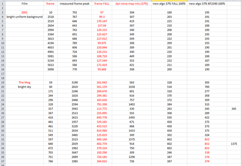Click measured peak value 3943
This screenshot has width=241, height=166.
click(75, 109)
